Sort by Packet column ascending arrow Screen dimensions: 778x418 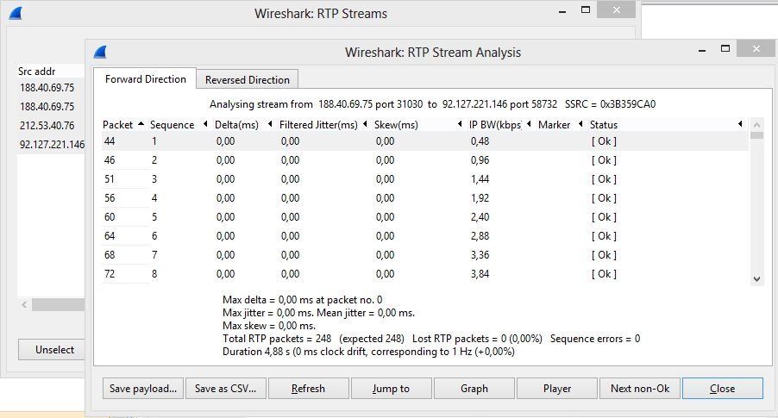click(141, 125)
